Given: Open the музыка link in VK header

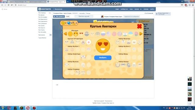Looking at the screenshot, I should click(137, 9).
